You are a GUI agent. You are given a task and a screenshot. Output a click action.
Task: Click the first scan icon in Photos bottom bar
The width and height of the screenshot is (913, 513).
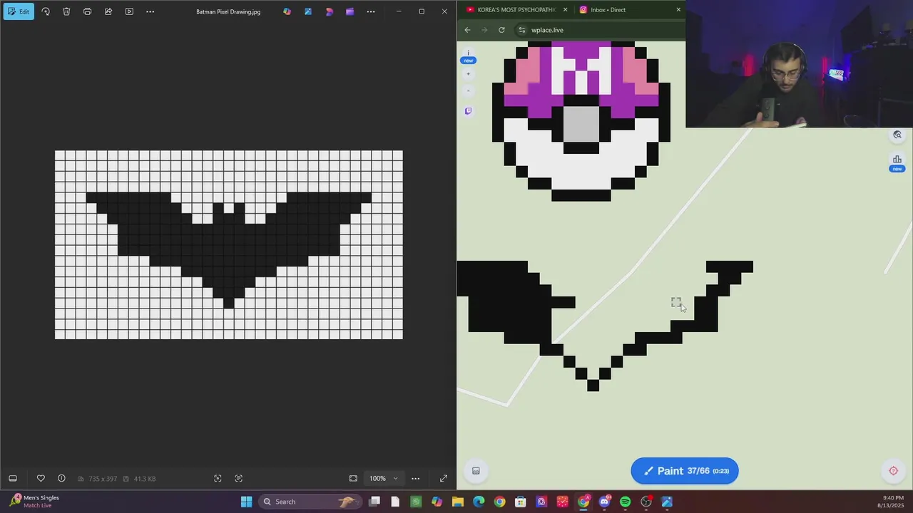218,478
